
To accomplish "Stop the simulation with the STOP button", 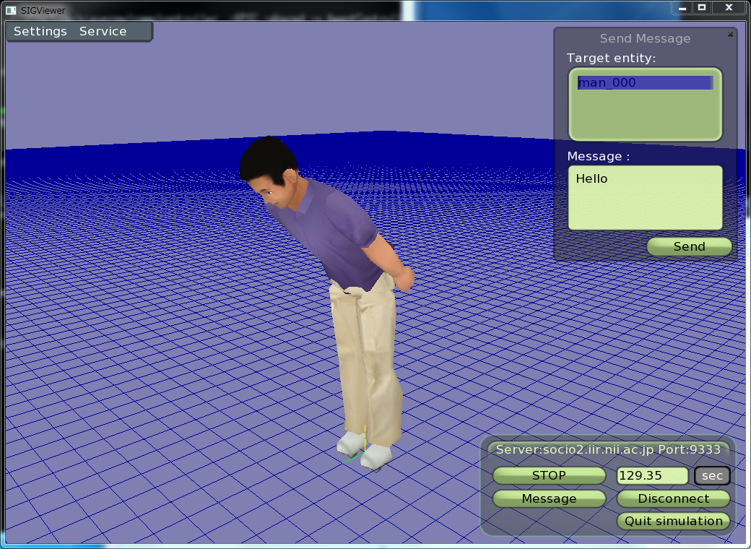I will click(549, 475).
